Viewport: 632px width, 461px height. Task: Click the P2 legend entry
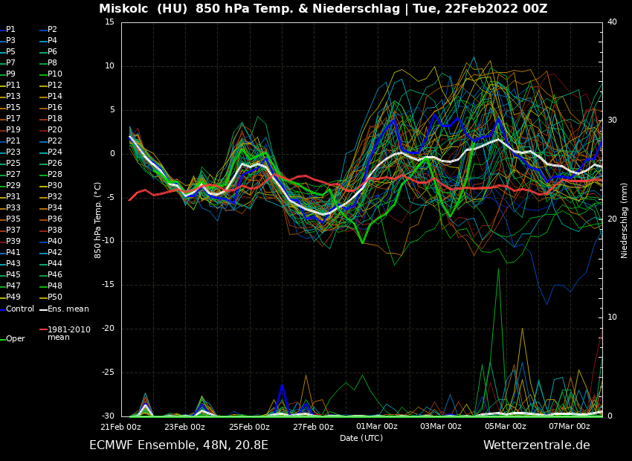pos(52,30)
